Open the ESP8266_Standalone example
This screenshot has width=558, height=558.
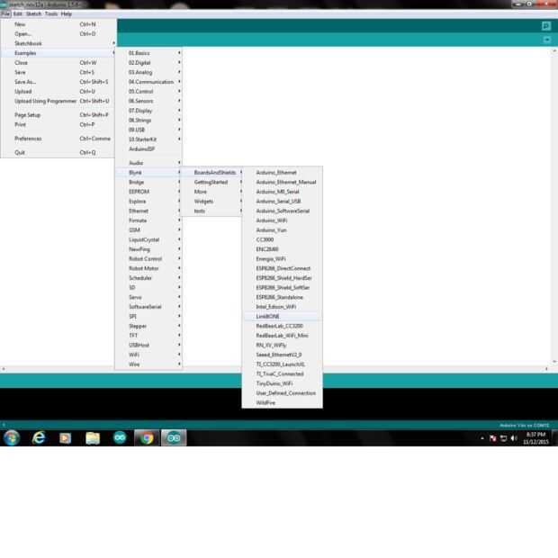pos(283,297)
